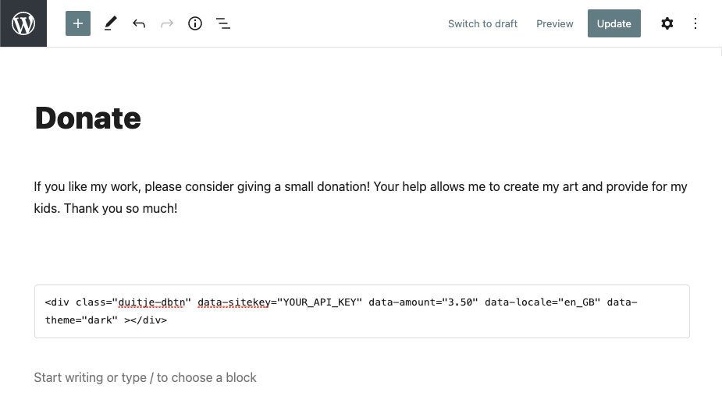
Task: Toggle the block inserter plus button
Action: [78, 23]
